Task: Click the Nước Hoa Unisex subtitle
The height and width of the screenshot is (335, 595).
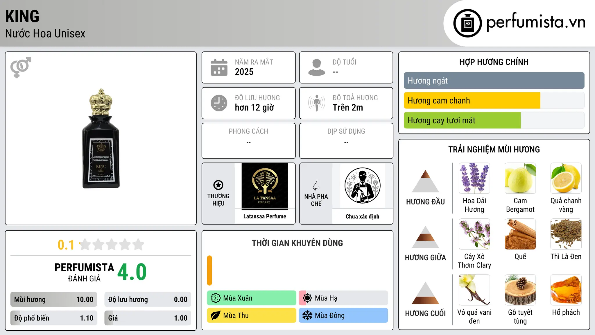Action: point(45,33)
